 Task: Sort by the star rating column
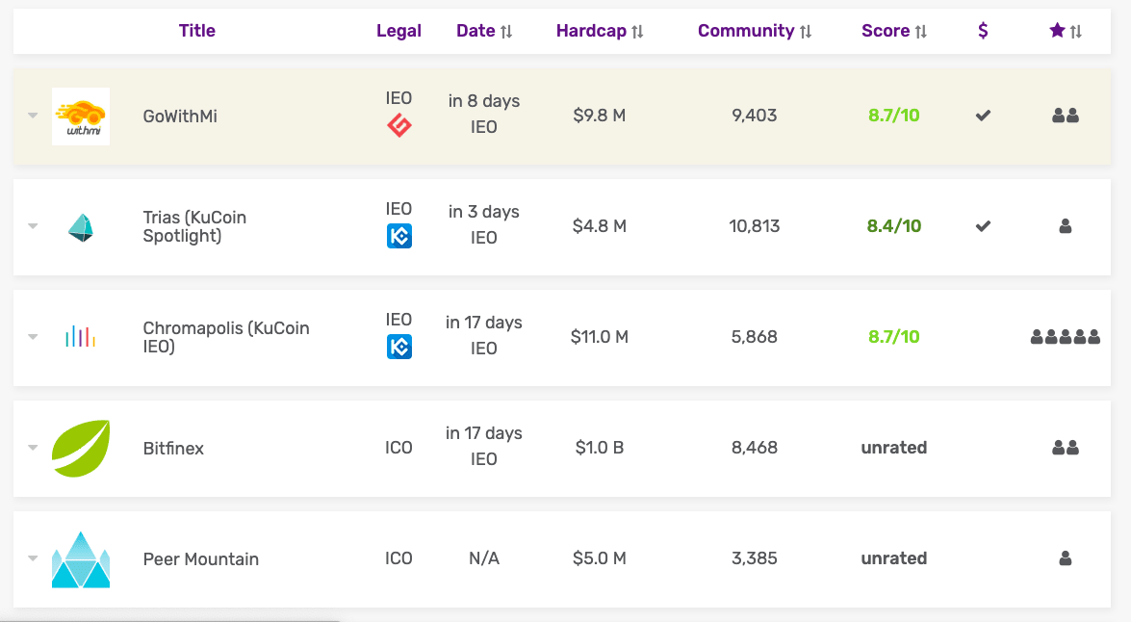pos(1066,31)
